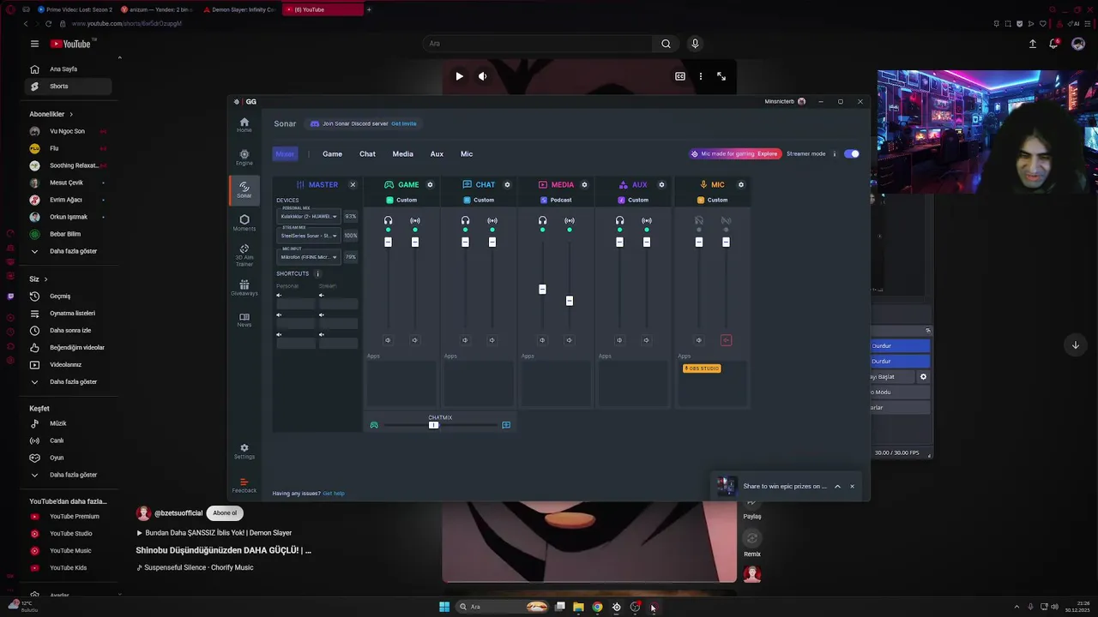
Task: Switch to the Media tab in Sonar
Action: pos(402,154)
